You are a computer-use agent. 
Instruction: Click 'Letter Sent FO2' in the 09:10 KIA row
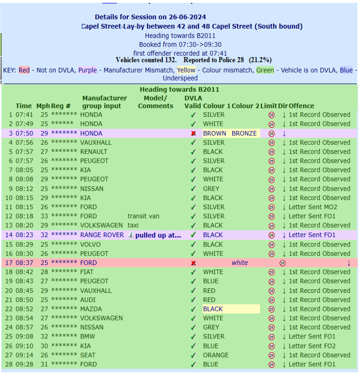tap(312, 346)
